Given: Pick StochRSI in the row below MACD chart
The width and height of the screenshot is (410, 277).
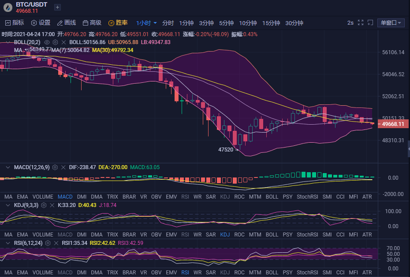Looking at the screenshot, I should coord(307,196).
